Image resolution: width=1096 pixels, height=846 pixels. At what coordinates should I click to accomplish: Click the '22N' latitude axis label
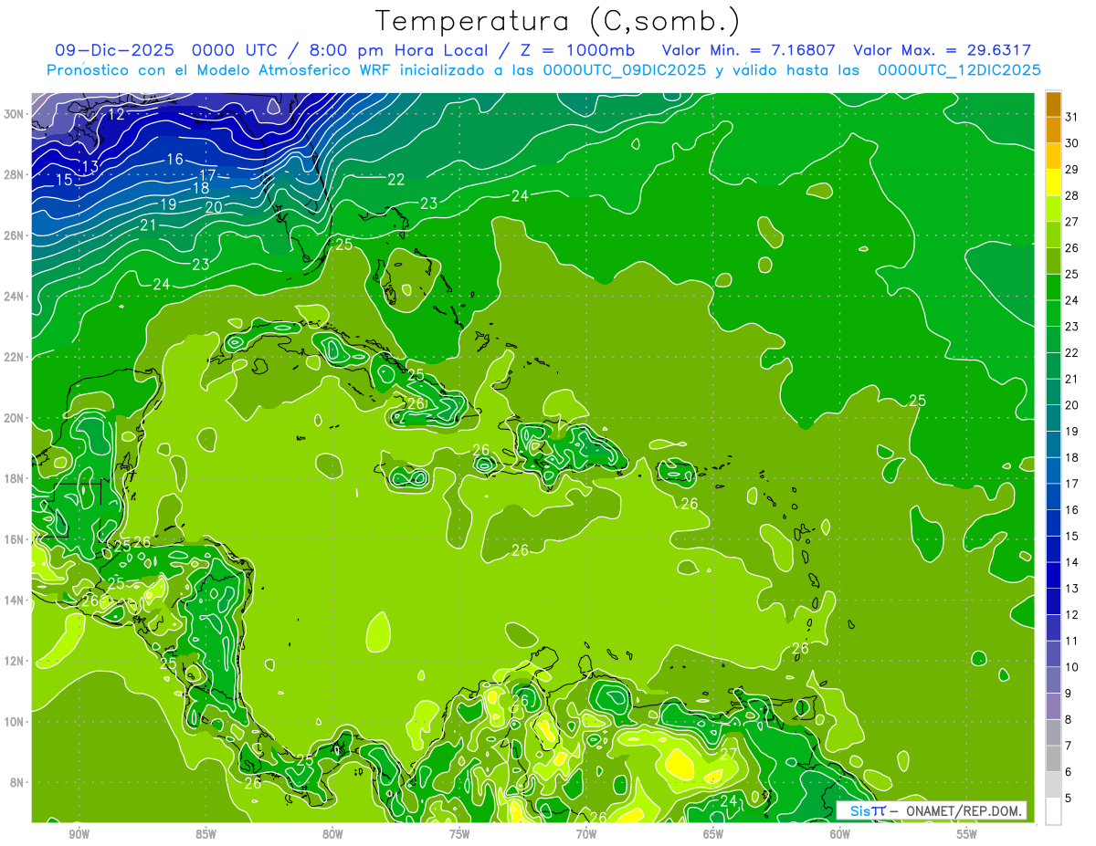click(14, 357)
